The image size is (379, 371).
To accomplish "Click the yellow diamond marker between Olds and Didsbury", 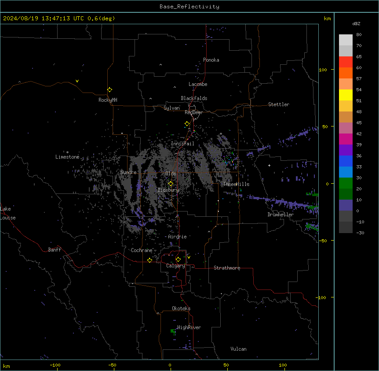I will point(171,183).
